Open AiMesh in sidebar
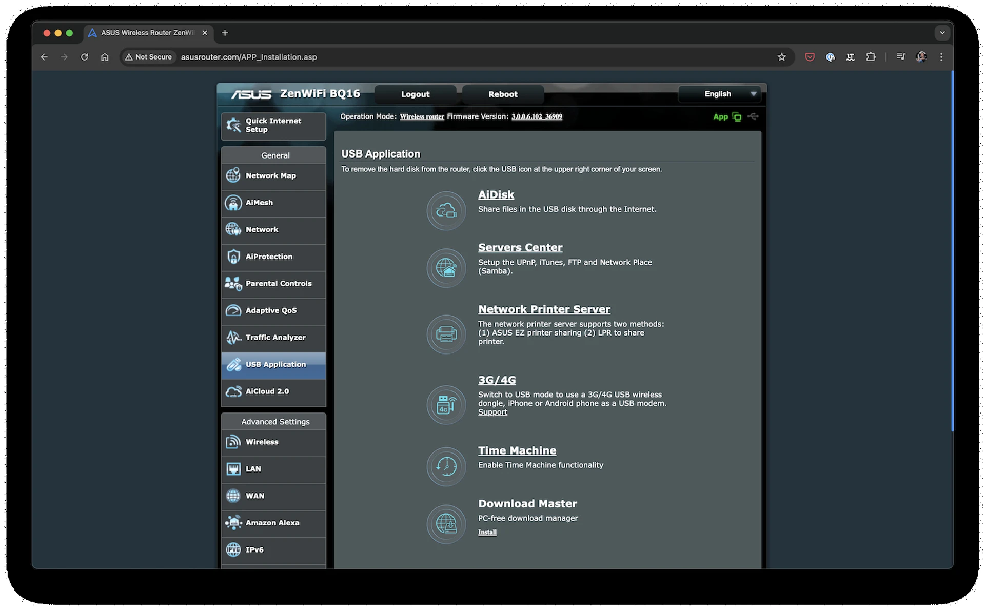Viewport: 985px width, 610px height. (273, 203)
